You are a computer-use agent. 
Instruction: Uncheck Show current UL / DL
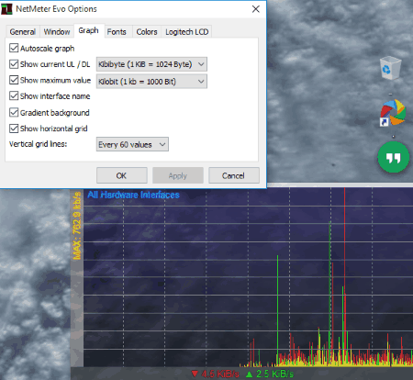pyautogui.click(x=14, y=64)
